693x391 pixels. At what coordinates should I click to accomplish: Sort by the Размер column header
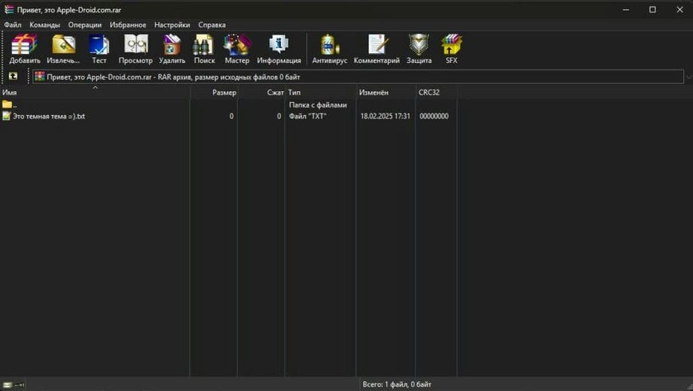click(x=214, y=92)
